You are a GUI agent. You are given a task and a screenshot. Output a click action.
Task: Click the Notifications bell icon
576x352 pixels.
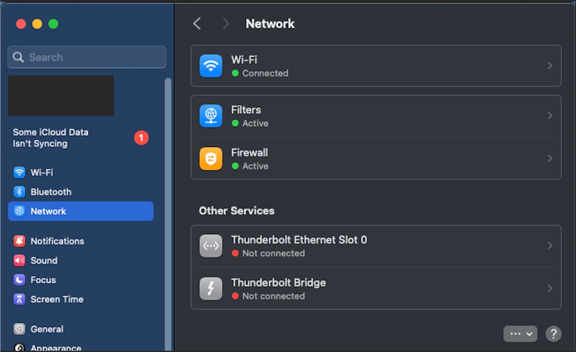pos(19,241)
